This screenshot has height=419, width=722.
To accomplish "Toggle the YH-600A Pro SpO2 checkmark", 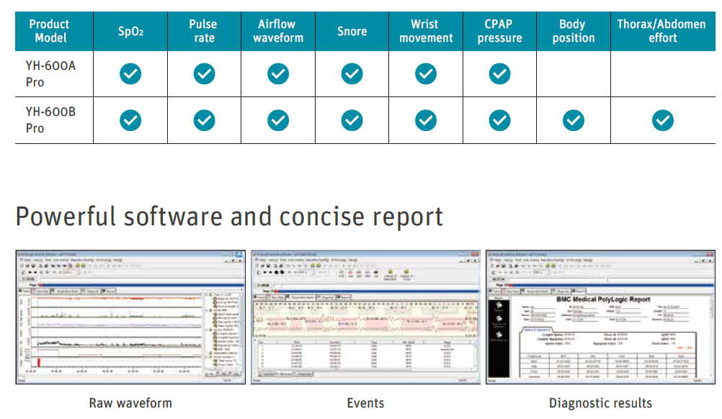I will 130,73.
